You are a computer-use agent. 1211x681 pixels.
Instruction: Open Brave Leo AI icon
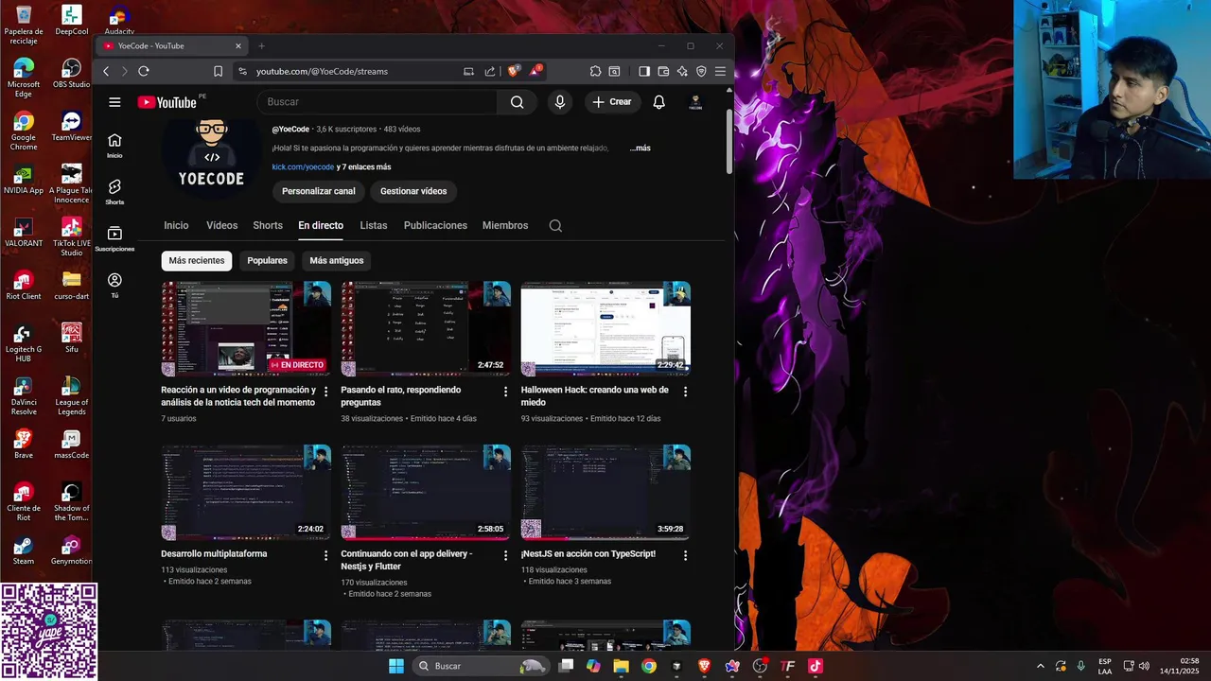682,71
